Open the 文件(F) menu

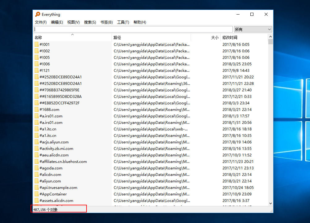[x=41, y=22]
